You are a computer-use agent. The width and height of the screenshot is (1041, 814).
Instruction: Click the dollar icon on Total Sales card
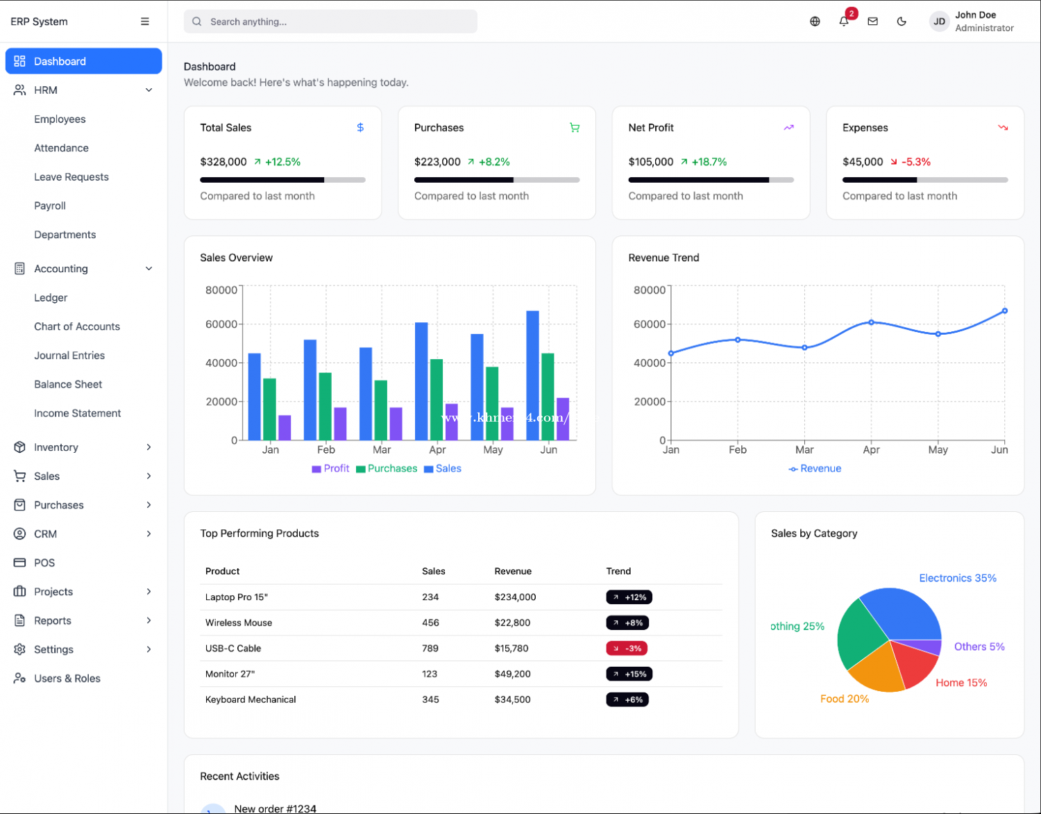coord(360,128)
